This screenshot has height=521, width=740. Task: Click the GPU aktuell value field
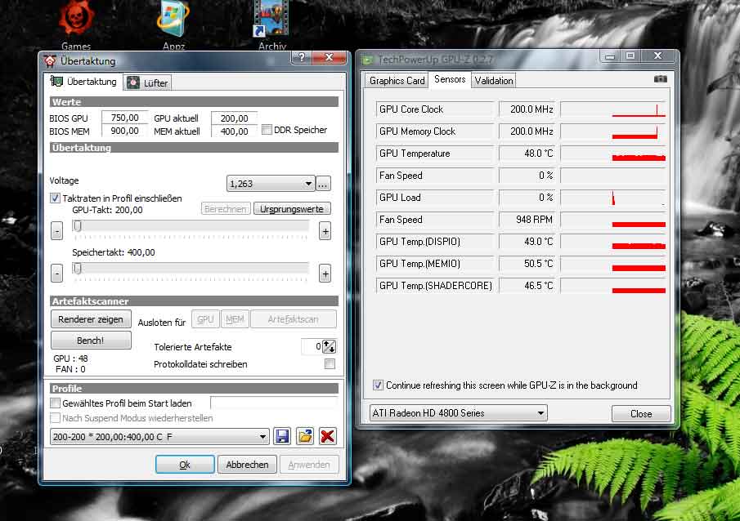(x=234, y=118)
